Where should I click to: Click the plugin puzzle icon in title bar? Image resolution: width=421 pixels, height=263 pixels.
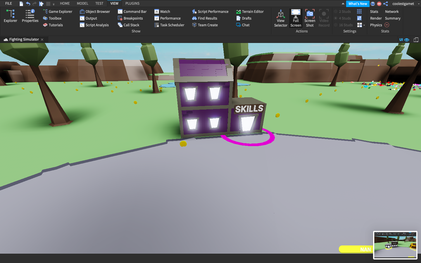pos(41,4)
